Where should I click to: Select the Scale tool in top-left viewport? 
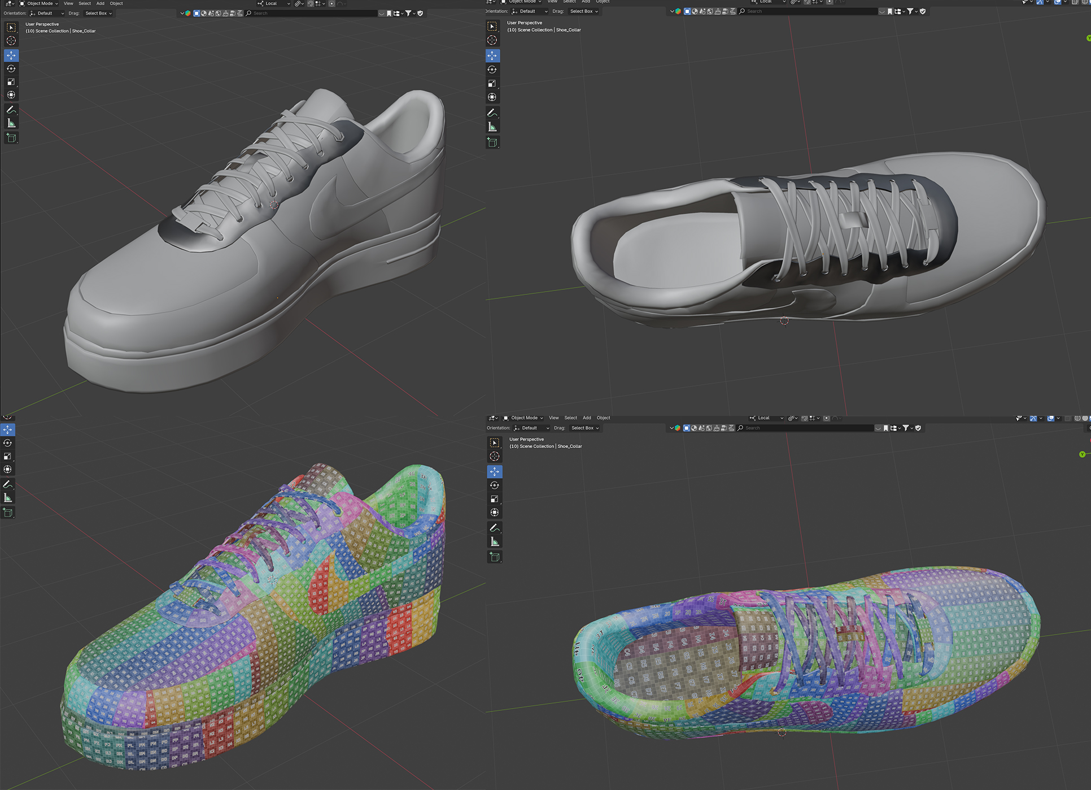point(11,82)
